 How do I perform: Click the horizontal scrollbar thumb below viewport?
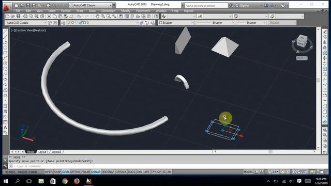pos(270,151)
